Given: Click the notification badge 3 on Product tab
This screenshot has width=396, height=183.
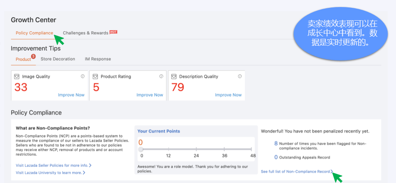Looking at the screenshot, I should 33,56.
